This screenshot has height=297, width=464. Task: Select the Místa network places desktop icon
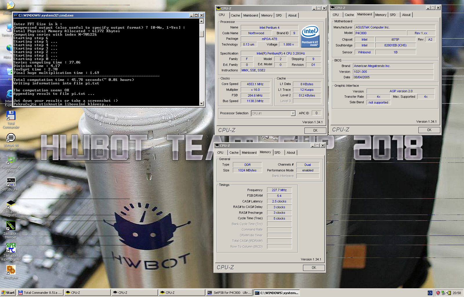point(9,50)
